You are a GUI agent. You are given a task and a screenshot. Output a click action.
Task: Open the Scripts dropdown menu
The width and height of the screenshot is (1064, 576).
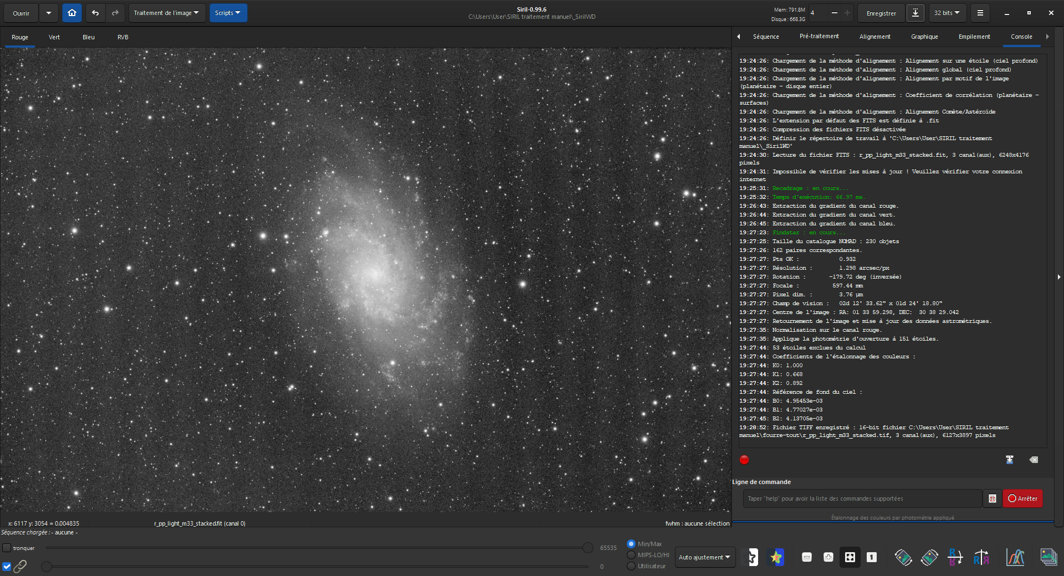(228, 13)
